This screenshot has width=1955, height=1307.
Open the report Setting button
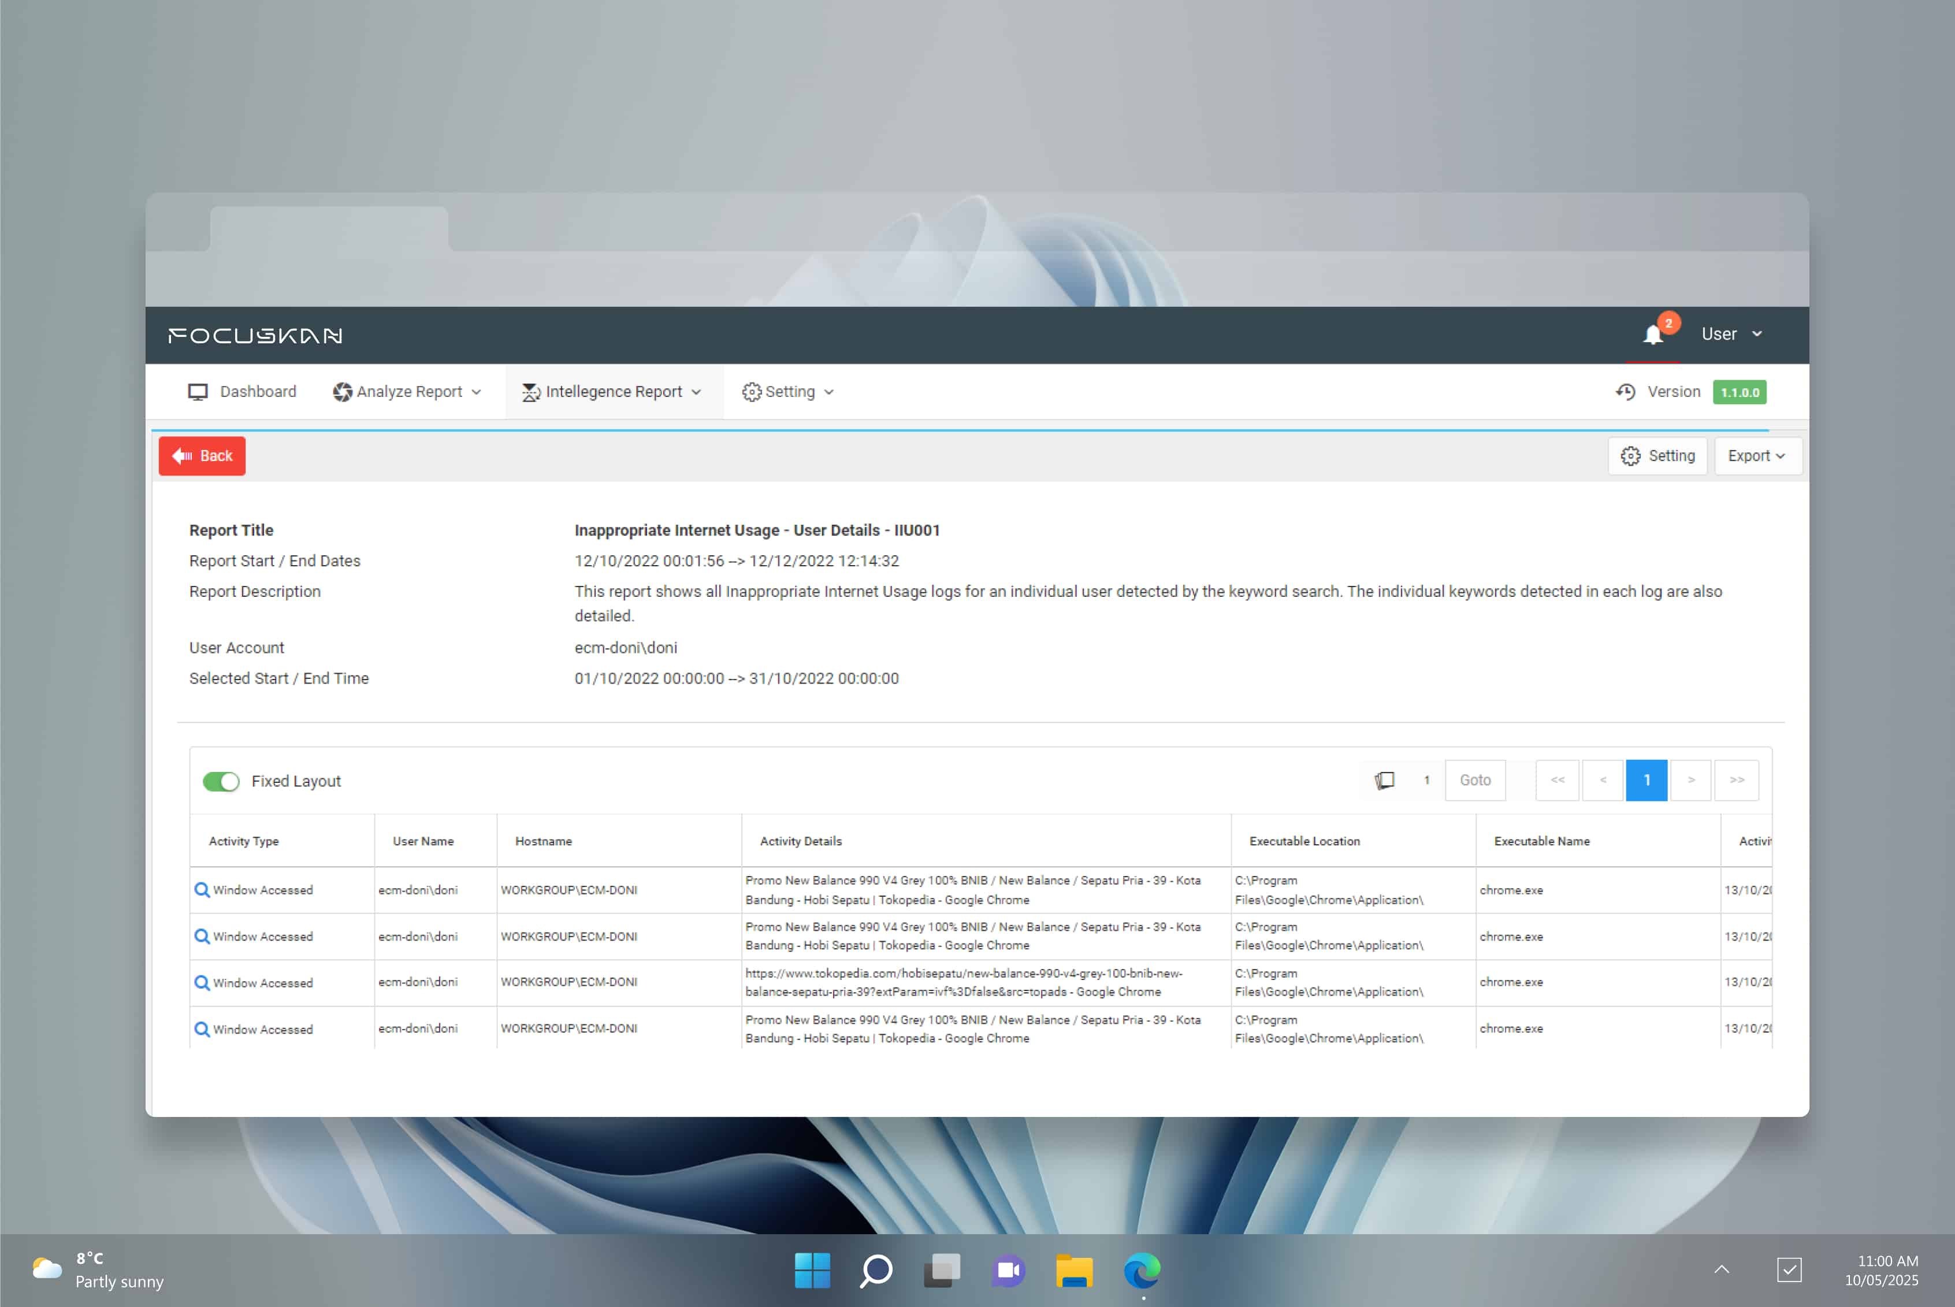[1657, 456]
